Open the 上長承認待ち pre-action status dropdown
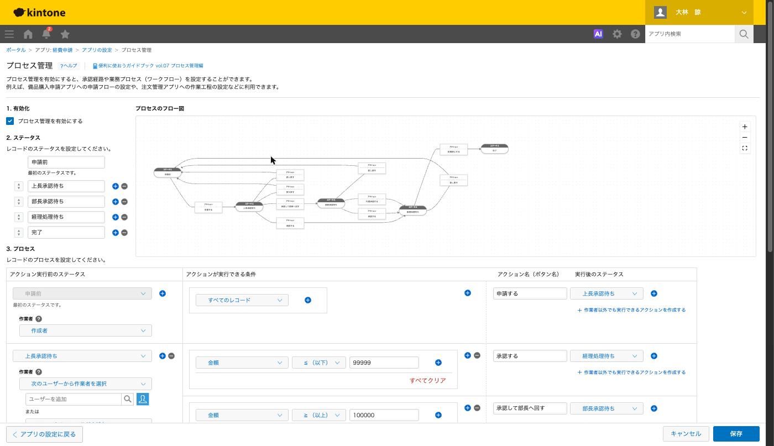Image resolution: width=774 pixels, height=446 pixels. [x=82, y=356]
